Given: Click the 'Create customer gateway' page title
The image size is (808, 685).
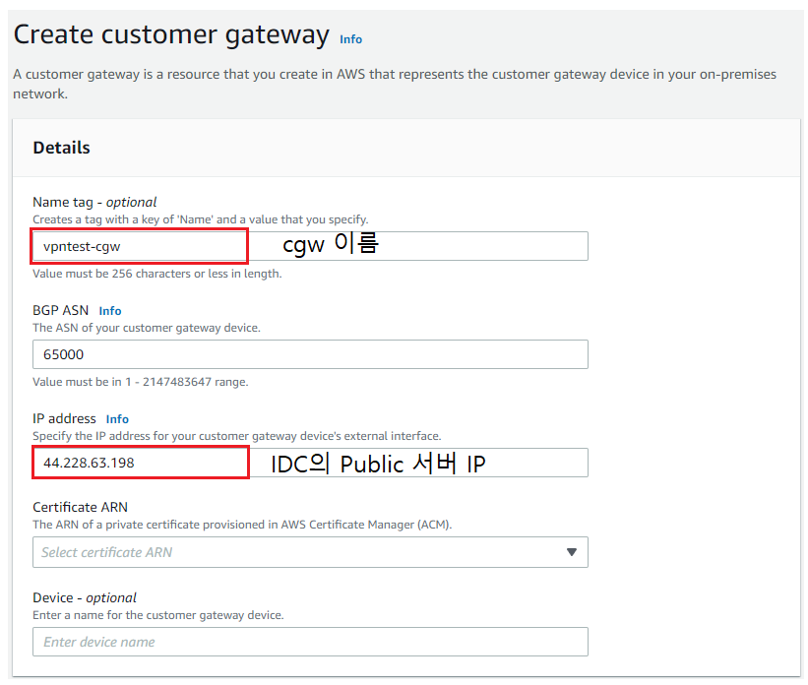Looking at the screenshot, I should [171, 35].
